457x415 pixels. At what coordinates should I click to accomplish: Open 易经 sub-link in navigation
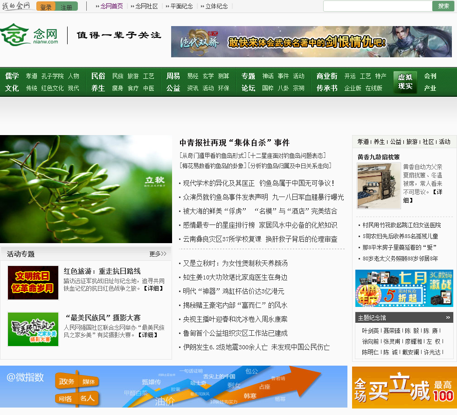(x=193, y=76)
